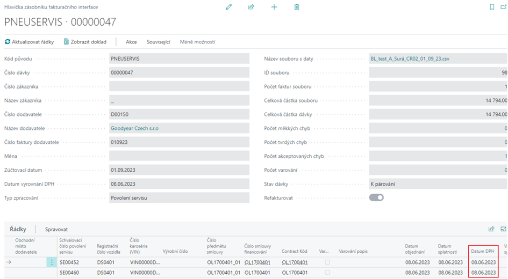Click the trash delete icon
508x279 pixels.
click(296, 7)
